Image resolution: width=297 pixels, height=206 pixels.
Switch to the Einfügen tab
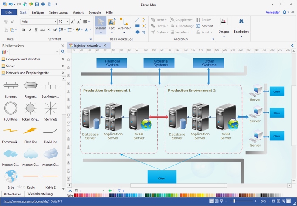[x=38, y=12]
